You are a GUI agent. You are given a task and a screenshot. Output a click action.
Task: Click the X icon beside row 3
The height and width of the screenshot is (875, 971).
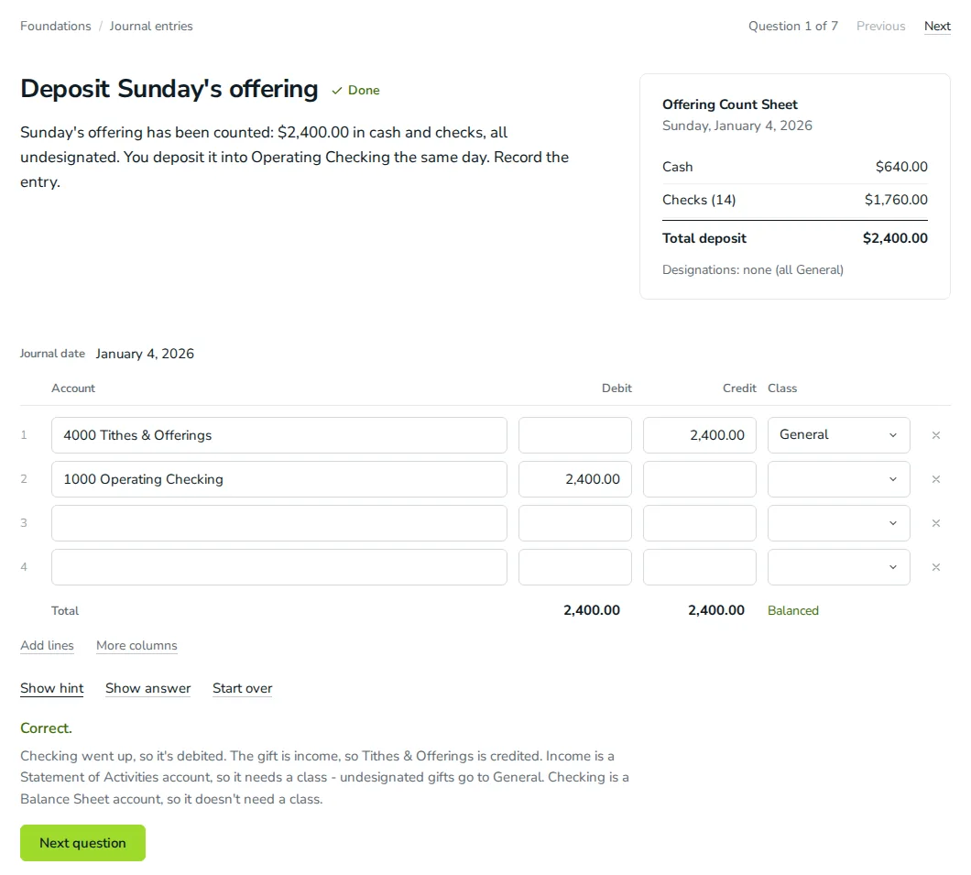[x=935, y=523]
